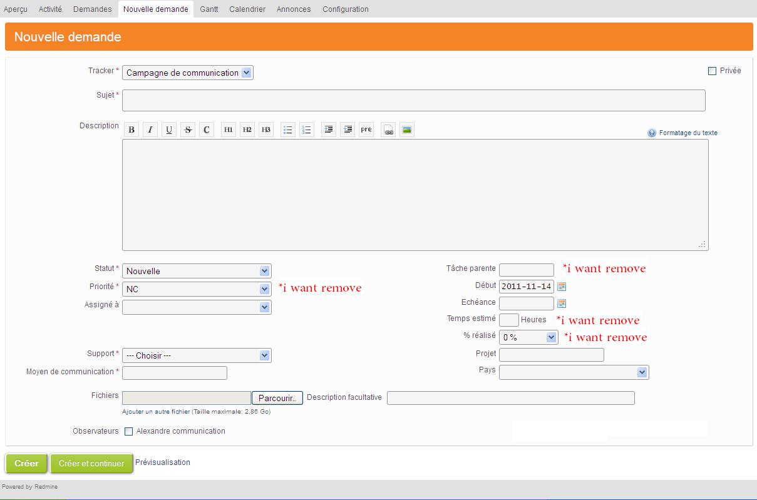Apply strikethrough formatting in description toolbar

(188, 130)
